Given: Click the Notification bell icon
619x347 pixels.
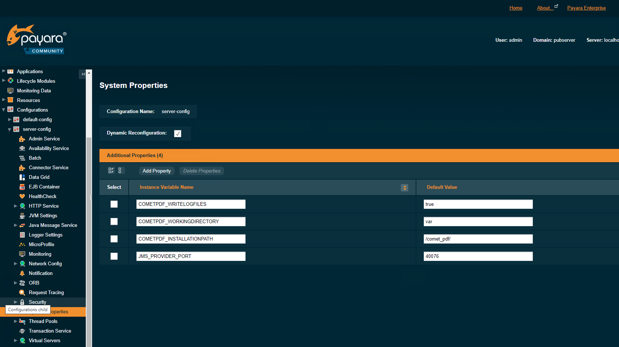Looking at the screenshot, I should (22, 273).
